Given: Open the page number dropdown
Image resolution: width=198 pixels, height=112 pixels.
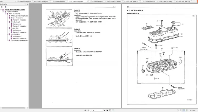Looking at the screenshot, I should 102,110.
